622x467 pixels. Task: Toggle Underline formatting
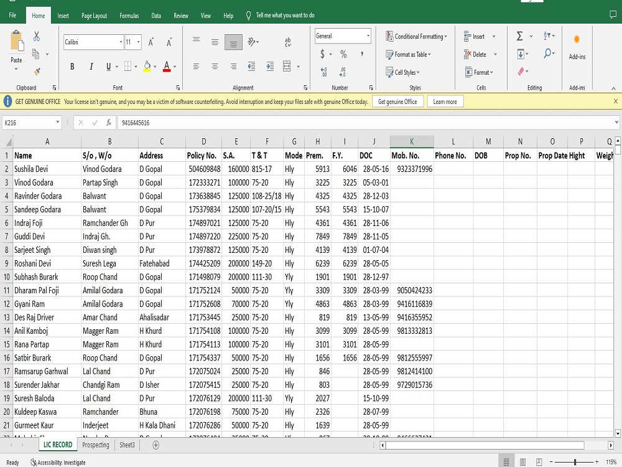point(108,67)
